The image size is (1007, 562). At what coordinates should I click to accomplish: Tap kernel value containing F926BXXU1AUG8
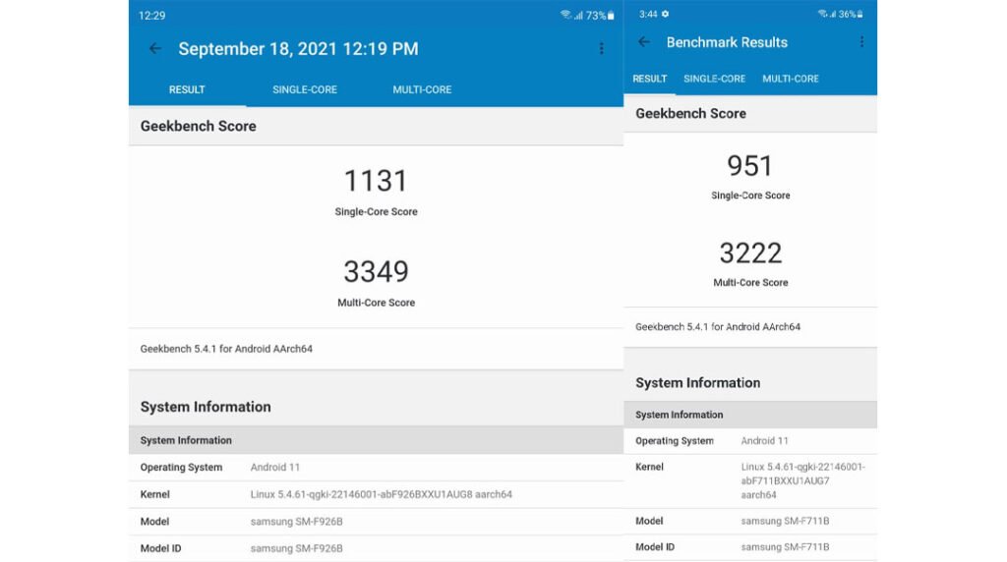(x=381, y=494)
